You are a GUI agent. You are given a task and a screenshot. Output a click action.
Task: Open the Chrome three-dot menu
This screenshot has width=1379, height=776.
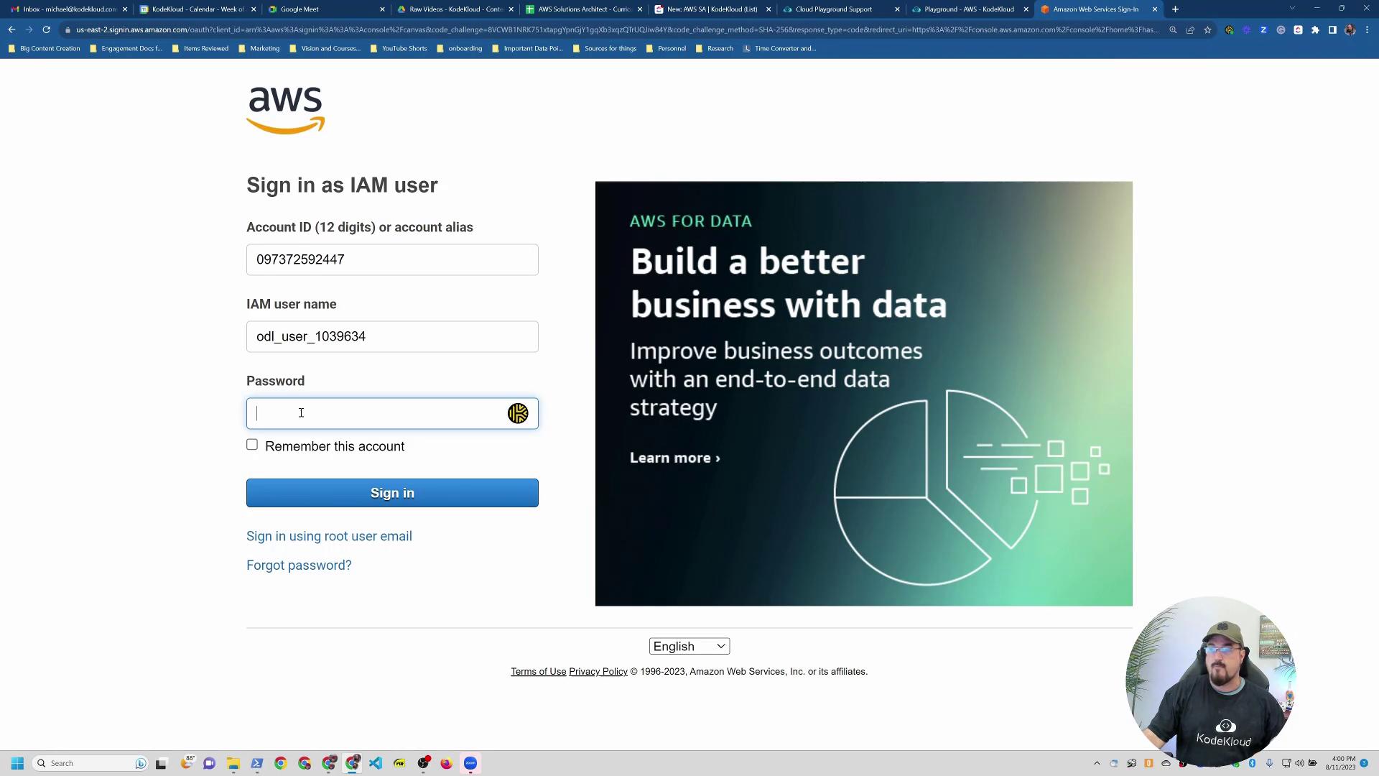1367,30
